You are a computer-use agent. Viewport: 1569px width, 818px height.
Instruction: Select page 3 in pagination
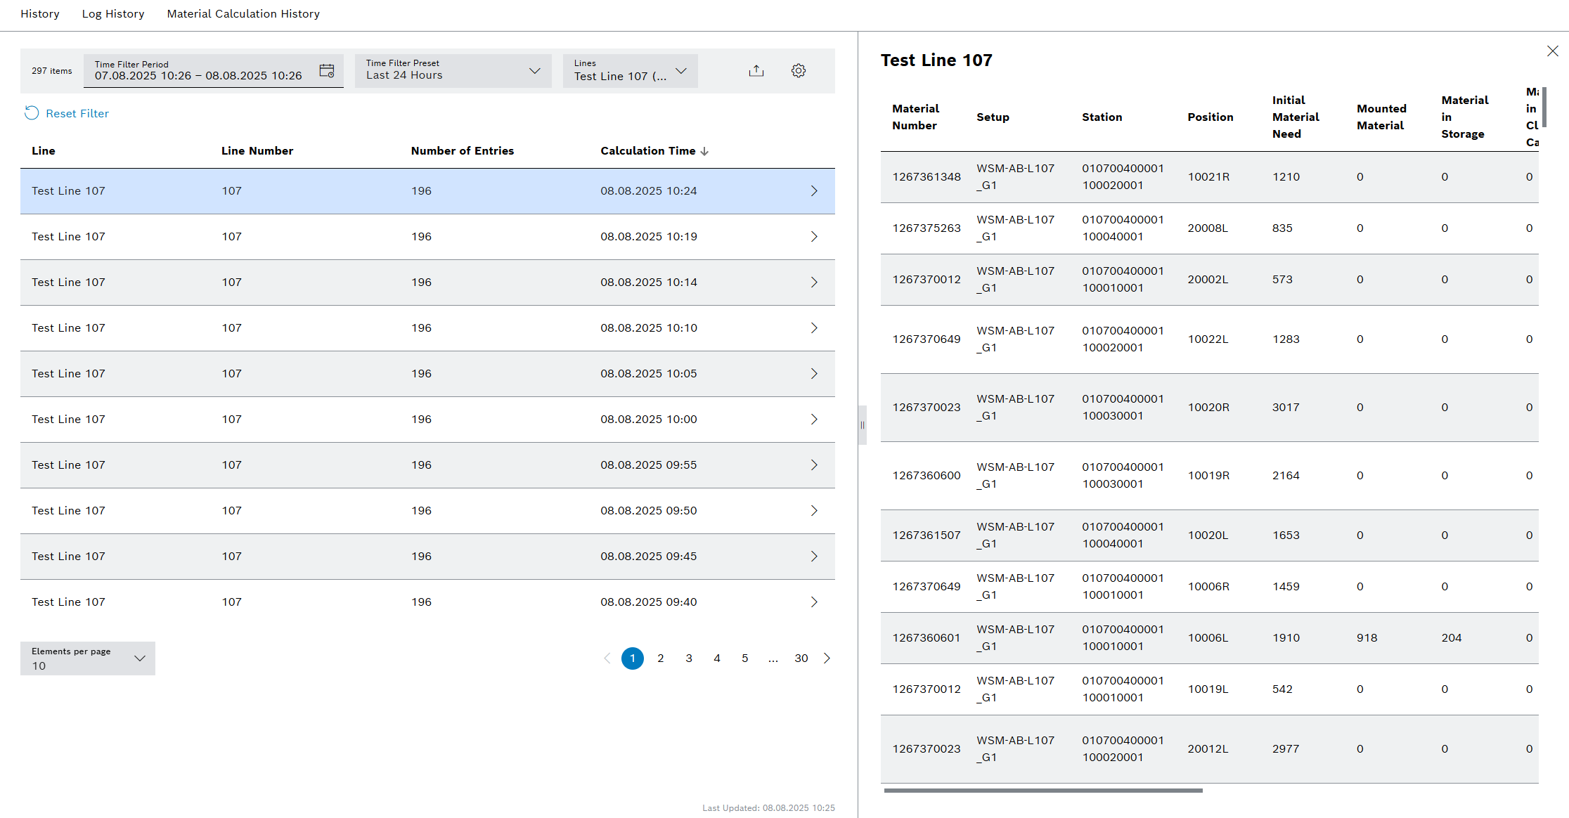689,658
